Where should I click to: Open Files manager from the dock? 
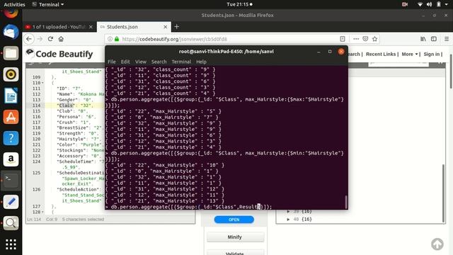tap(11, 53)
